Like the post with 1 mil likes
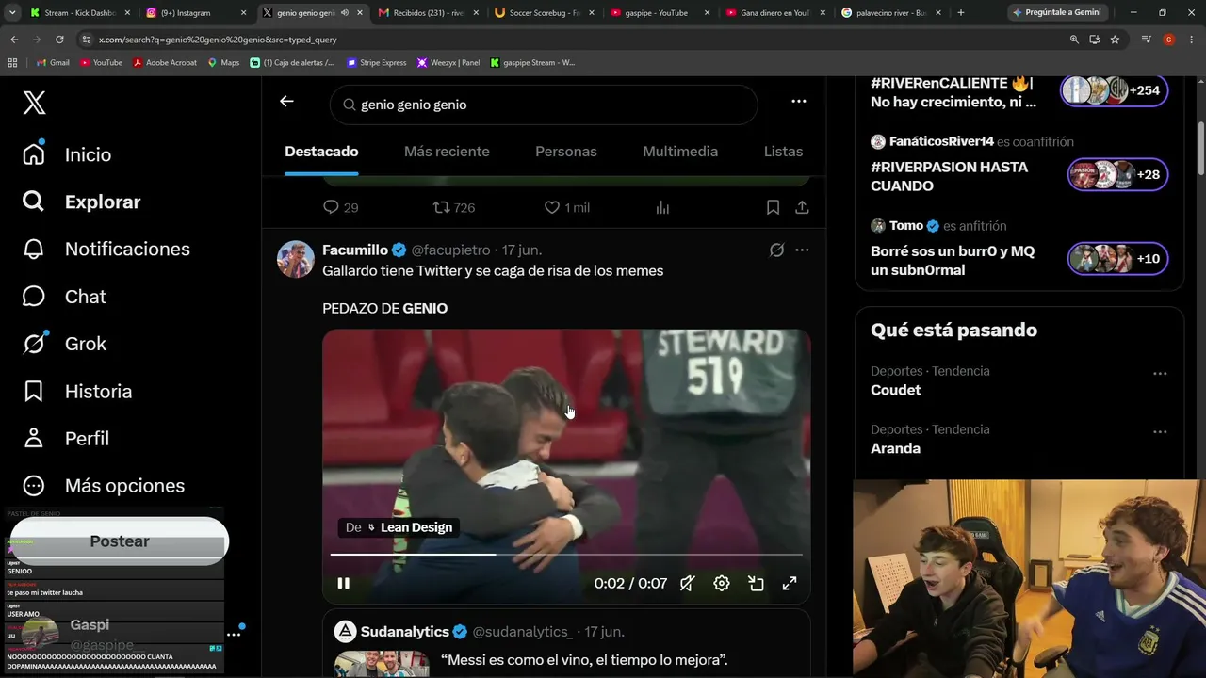The image size is (1206, 678). coord(566,207)
